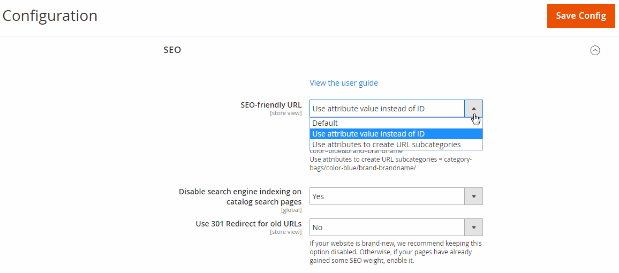Screen dimensions: 619x273
Task: Click the Disable search engine indexing label
Action: pyautogui.click(x=240, y=197)
